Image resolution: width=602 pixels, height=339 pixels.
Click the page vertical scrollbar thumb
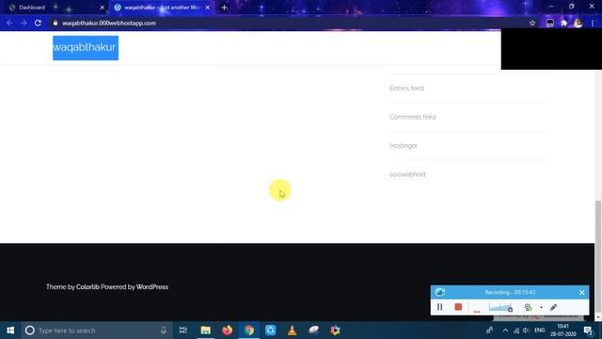coord(598,257)
